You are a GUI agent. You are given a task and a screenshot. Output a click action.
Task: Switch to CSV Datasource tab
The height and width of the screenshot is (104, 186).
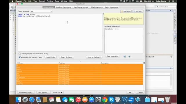click(x=97, y=7)
